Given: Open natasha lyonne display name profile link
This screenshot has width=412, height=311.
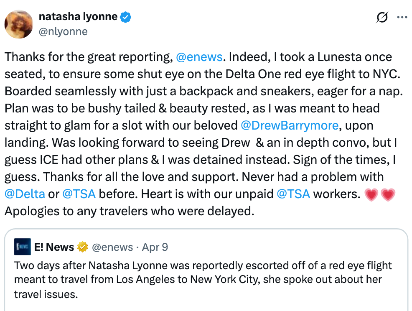Looking at the screenshot, I should tap(78, 17).
